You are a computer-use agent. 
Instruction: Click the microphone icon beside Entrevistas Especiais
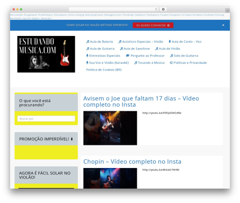coord(87,56)
